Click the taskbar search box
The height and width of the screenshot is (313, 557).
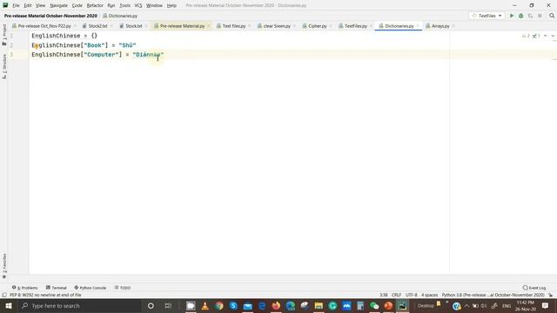point(79,306)
